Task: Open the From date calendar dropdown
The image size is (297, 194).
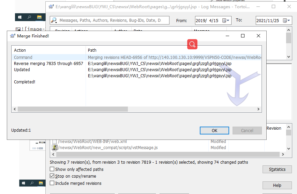Action: tap(226, 20)
